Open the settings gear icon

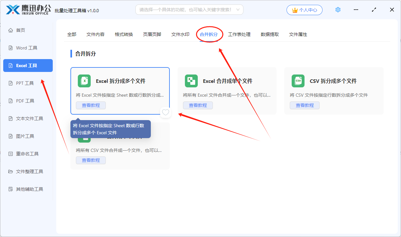tap(338, 10)
